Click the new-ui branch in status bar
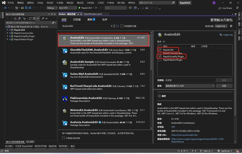Image resolution: width=242 pixels, height=154 pixels. 206,151
